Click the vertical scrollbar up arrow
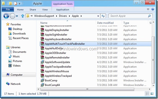 click(x=153, y=22)
